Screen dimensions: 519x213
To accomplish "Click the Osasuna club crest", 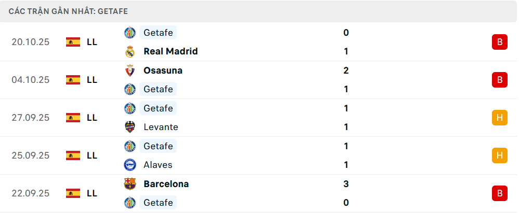I will pos(130,70).
